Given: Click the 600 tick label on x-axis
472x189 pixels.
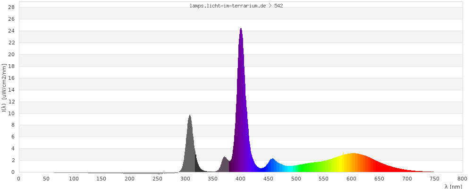Looking at the screenshot, I should [x=351, y=178].
